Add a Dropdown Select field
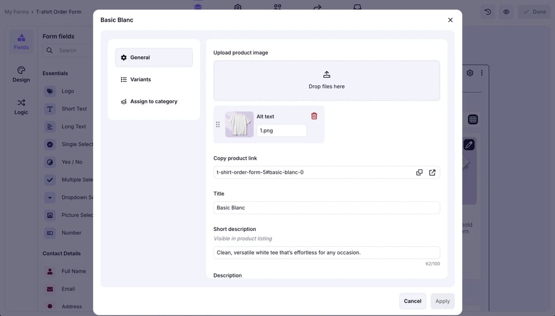This screenshot has height=316, width=555. click(68, 197)
